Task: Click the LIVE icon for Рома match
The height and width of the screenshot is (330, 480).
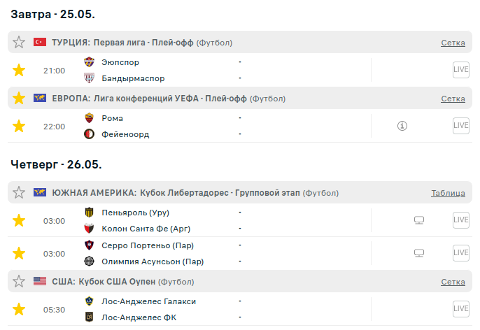Action: pos(460,126)
